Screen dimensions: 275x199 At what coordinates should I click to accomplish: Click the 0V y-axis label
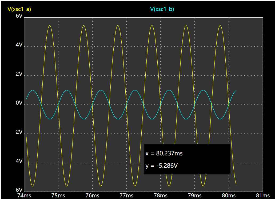(19, 103)
